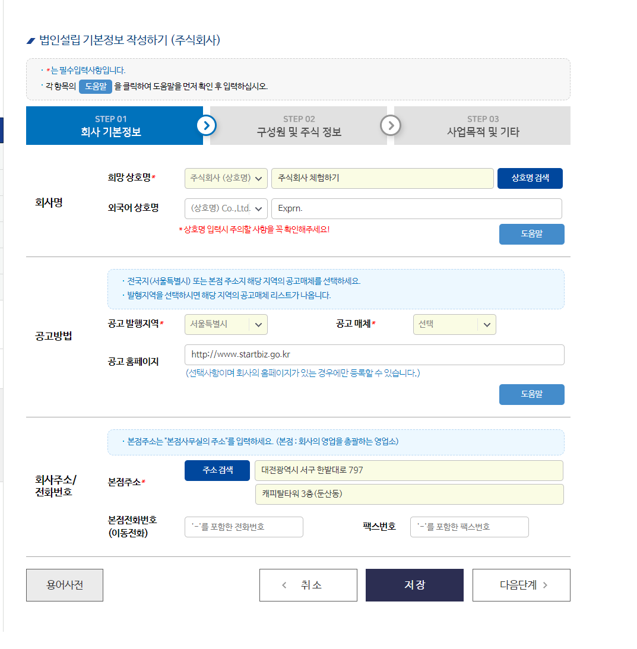The image size is (637, 649).
Task: Open the 용어사전 button
Action: point(65,585)
